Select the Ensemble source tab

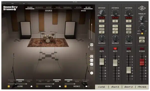[67, 7]
